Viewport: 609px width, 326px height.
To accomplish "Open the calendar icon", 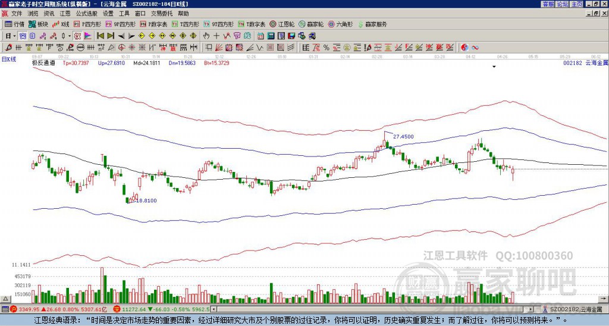I will pos(260,36).
